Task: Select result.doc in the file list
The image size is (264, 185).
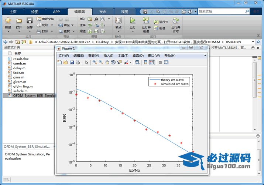Action: (21, 59)
